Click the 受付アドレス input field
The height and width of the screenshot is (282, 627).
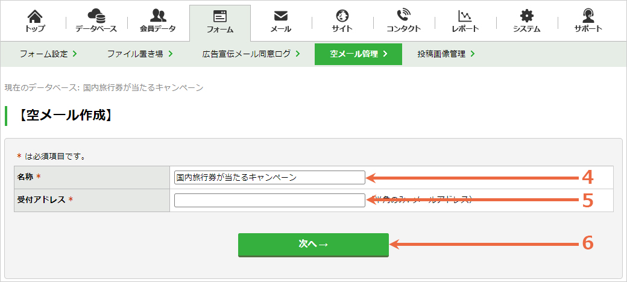coord(269,200)
